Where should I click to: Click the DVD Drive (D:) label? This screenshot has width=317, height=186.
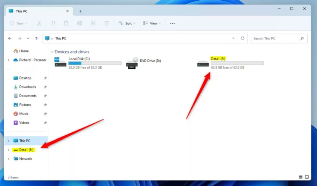(x=150, y=61)
